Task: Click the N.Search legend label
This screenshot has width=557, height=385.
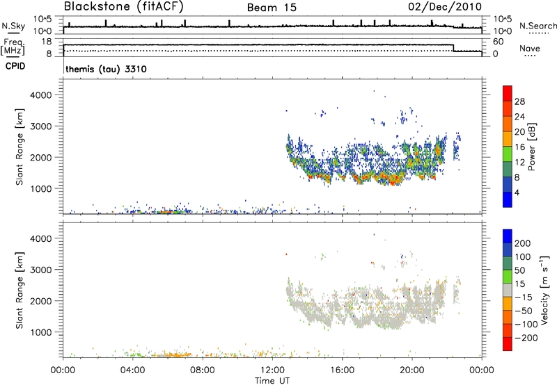Action: [x=538, y=26]
